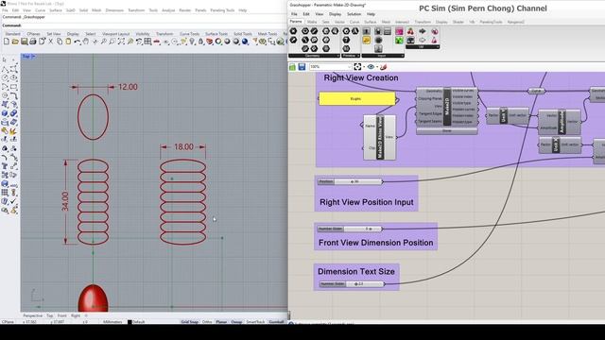Click the Open folder icon in Rhino toolbar
This screenshot has height=340, width=605.
coord(15,42)
